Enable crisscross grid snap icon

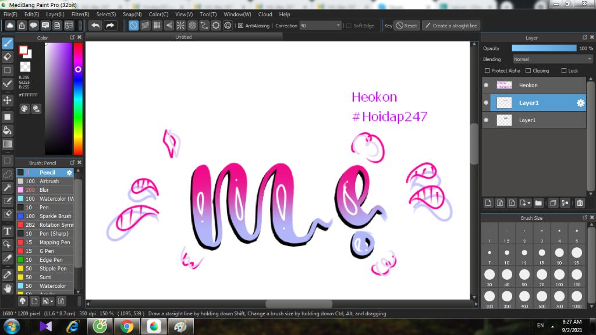coord(157,26)
